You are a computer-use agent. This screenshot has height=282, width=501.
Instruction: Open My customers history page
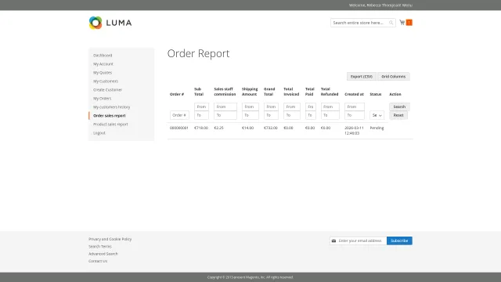111,107
